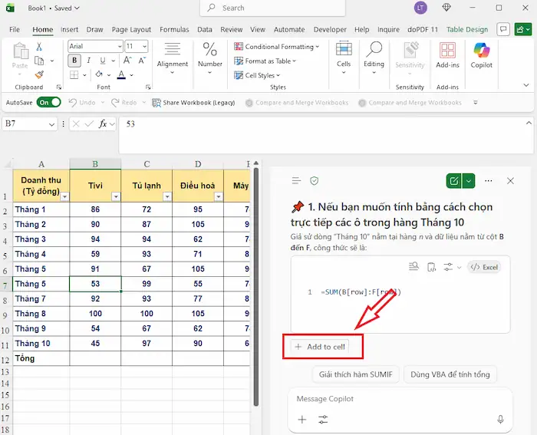Click the Cut scissors icon
The width and height of the screenshot is (537, 435).
39,48
